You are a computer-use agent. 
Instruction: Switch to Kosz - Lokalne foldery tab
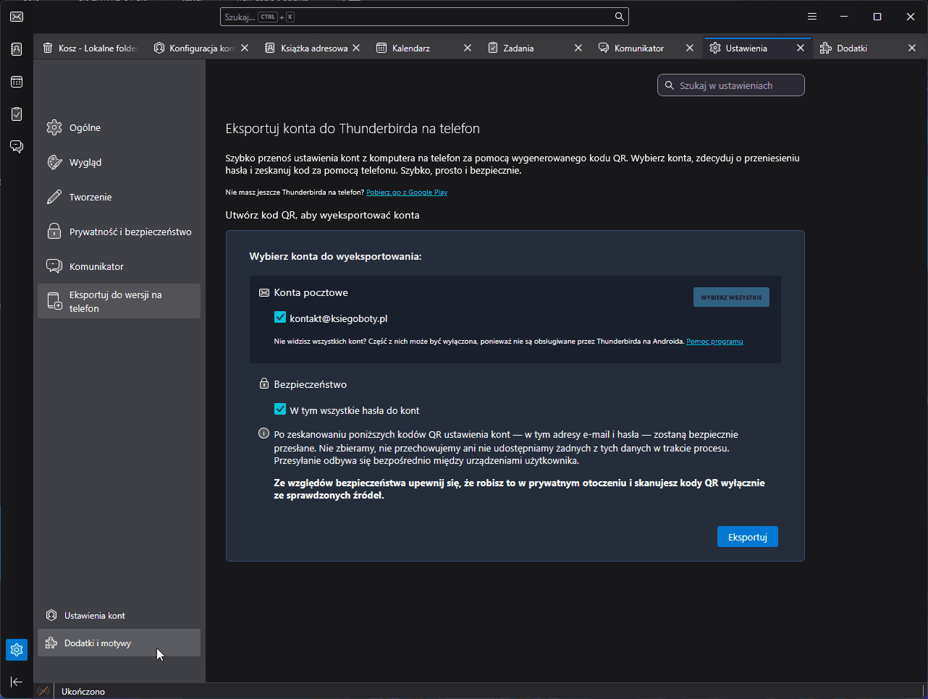(89, 48)
